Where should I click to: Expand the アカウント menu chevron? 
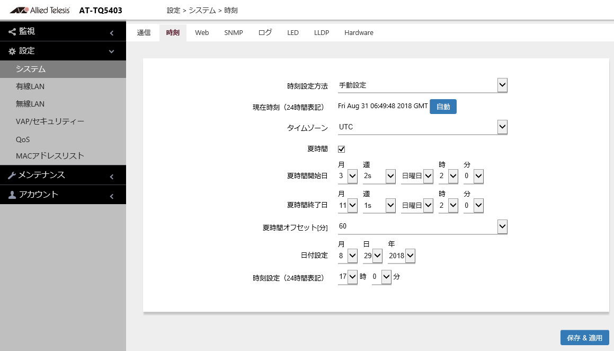(112, 197)
